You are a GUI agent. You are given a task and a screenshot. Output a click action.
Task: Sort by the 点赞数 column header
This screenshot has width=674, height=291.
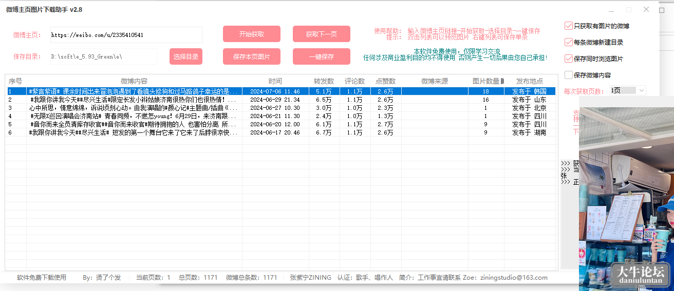click(386, 81)
